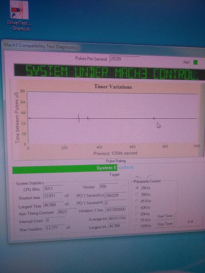This screenshot has width=205, height=273.
Task: Click the Pulses Per Second field
Action: point(124,59)
